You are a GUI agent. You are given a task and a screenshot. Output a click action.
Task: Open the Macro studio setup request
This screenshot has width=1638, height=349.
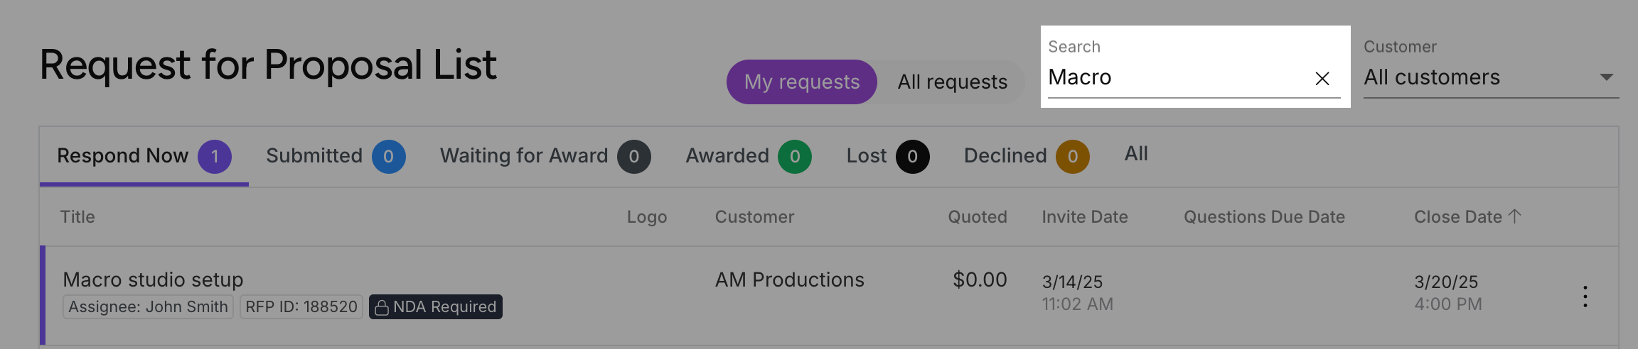[x=153, y=279]
